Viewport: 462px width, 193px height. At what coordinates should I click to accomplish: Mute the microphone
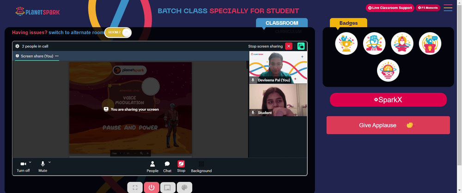[43, 167]
